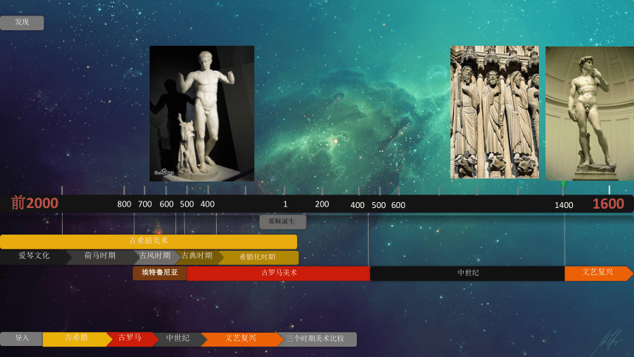The image size is (634, 357).
Task: Select the 400 mark right of 200
Action: tap(358, 205)
